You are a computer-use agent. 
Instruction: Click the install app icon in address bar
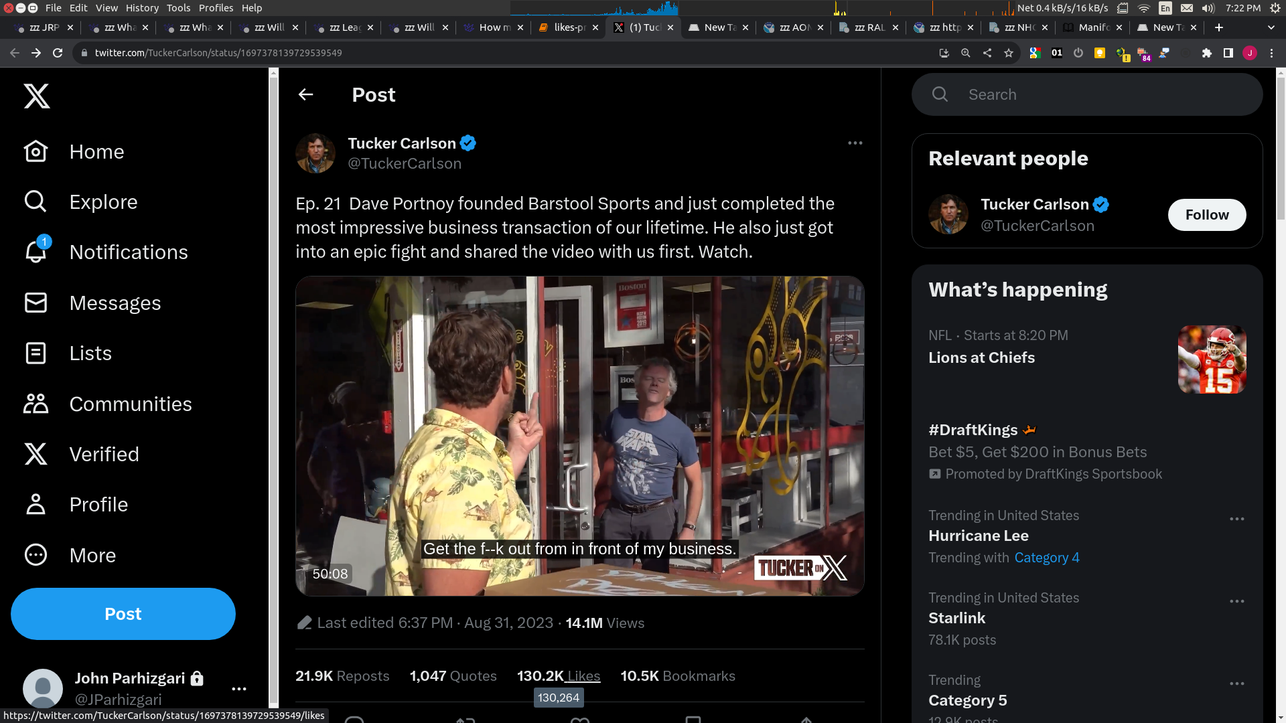944,53
